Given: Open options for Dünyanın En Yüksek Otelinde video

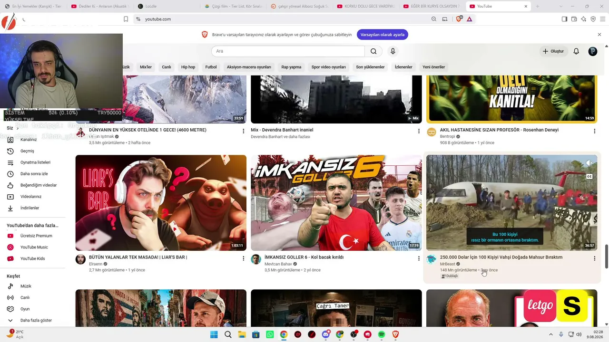Looking at the screenshot, I should coord(243,131).
